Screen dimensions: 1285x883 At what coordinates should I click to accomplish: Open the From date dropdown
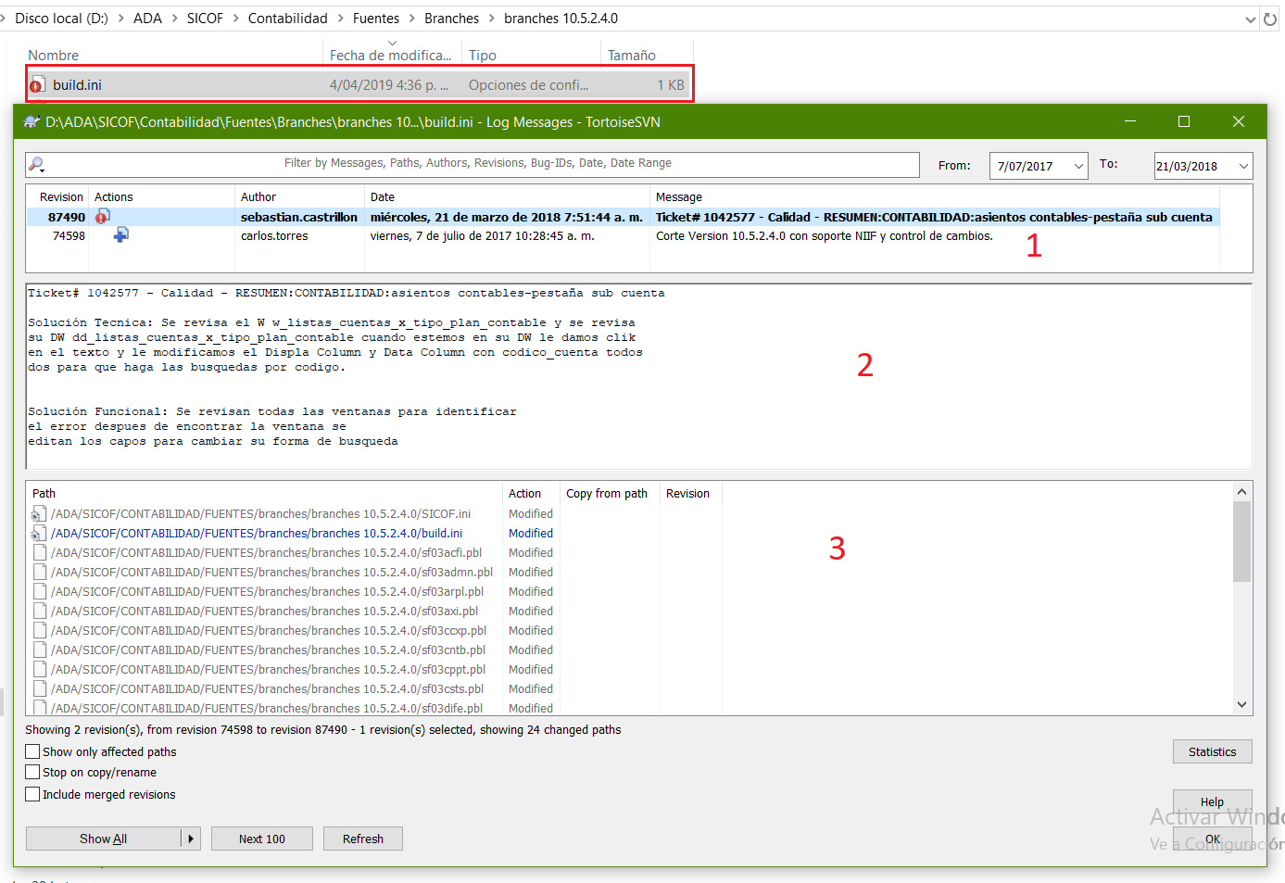click(x=1078, y=166)
